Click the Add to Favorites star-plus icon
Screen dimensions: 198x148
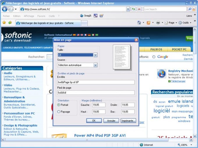coord(10,23)
